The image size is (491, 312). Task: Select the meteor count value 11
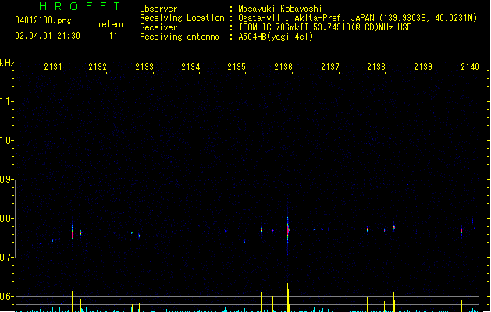[113, 36]
